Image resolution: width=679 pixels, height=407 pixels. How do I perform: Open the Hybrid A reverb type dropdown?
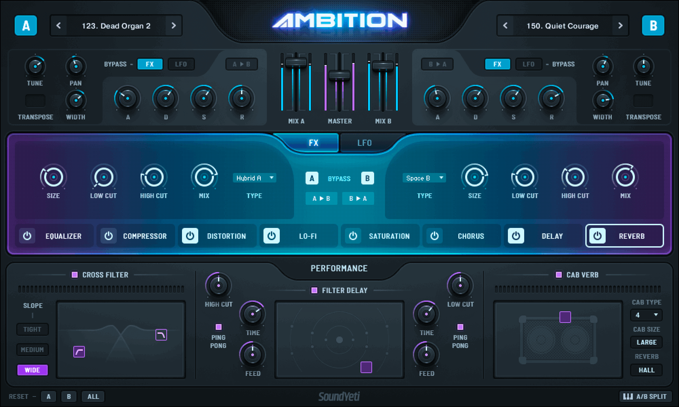[x=254, y=178]
